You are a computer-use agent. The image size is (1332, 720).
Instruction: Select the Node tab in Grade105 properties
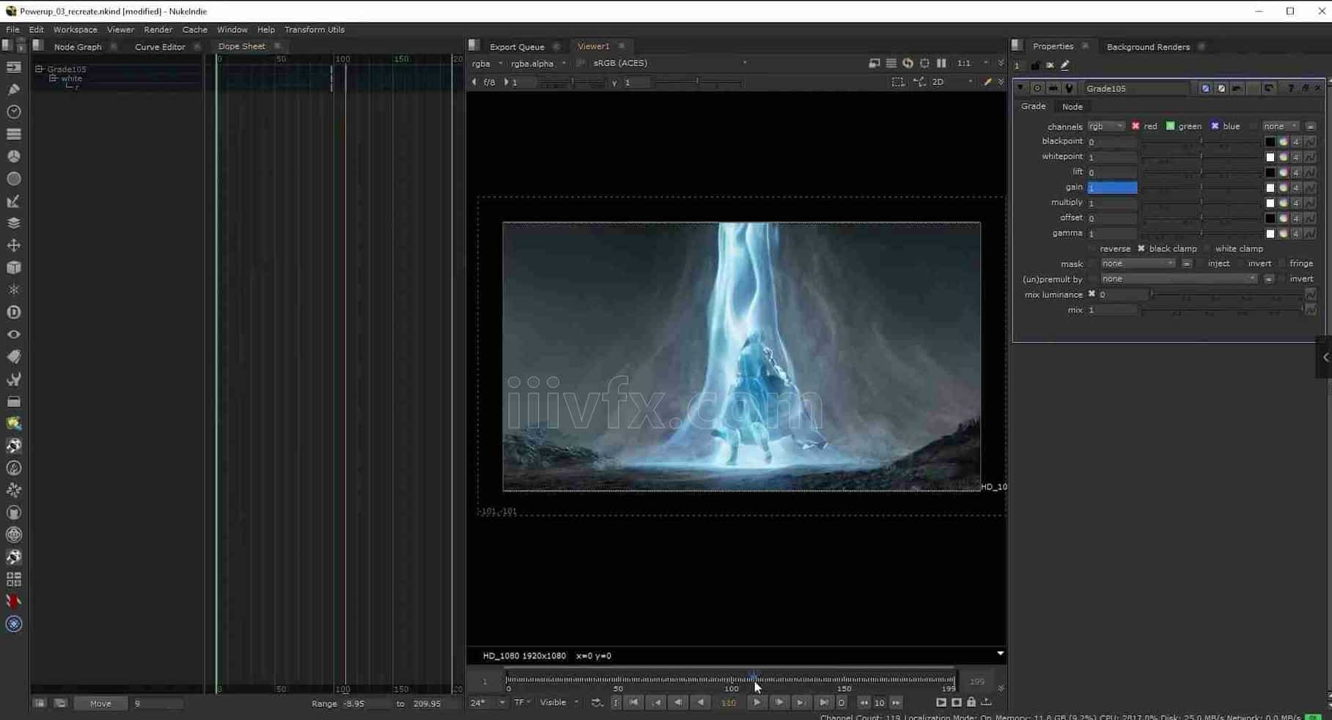coord(1072,106)
